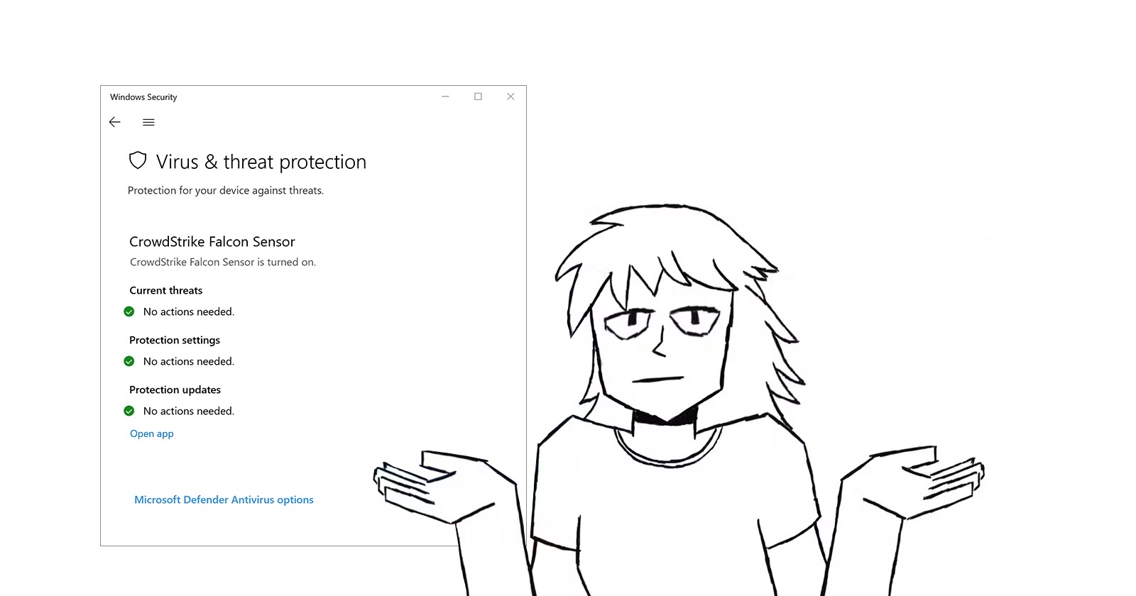Image resolution: width=1136 pixels, height=596 pixels.
Task: Click the shield icon beside the heading
Action: (x=138, y=161)
